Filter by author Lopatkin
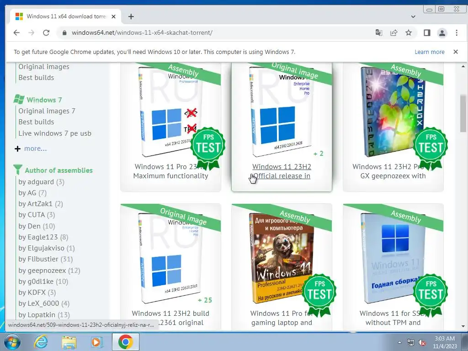Viewport: 468px width, 351px height. [44, 315]
